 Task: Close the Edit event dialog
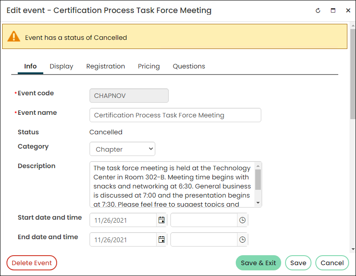[x=348, y=10]
